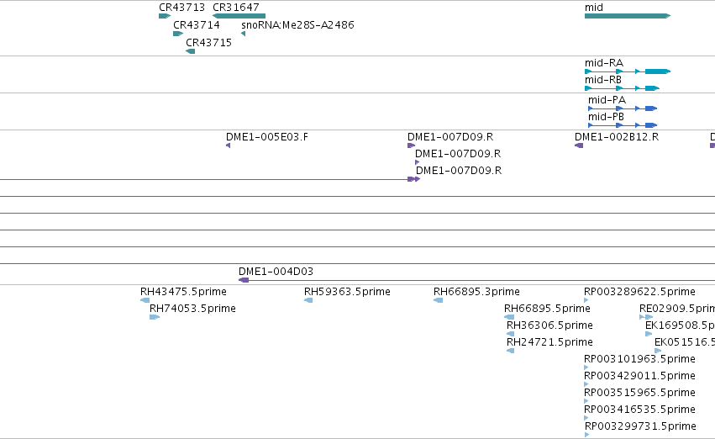
Task: Click the CR43715 gene feature
Action: coord(190,51)
